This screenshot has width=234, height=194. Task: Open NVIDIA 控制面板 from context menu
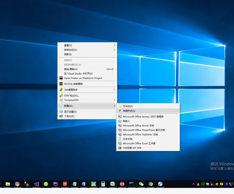[73, 84]
